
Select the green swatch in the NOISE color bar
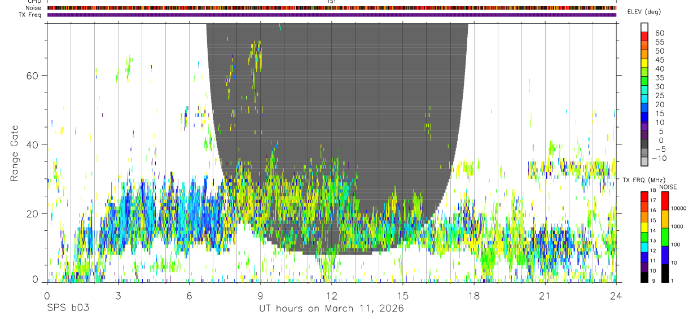(x=665, y=237)
